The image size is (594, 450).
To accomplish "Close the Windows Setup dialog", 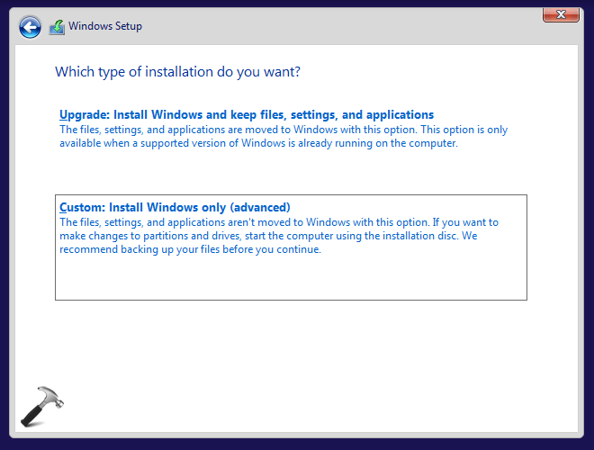I will point(561,14).
